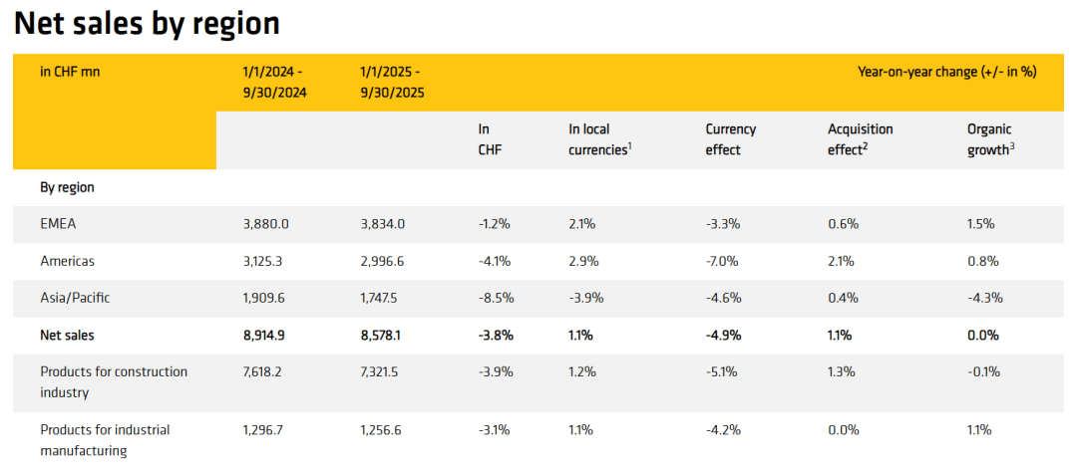Viewport: 1077px width, 474px height.
Task: Click the EMEA 2024 value 3,880.0
Action: [265, 224]
